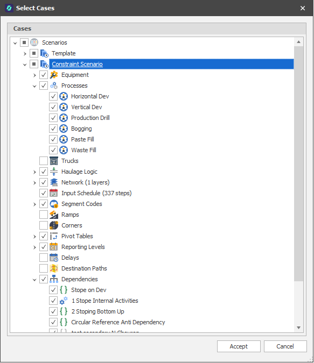Click the scrollbar down arrow
The image size is (314, 363).
[299, 328]
